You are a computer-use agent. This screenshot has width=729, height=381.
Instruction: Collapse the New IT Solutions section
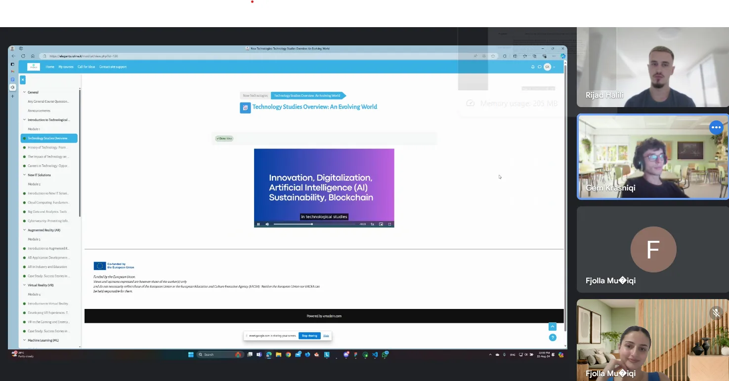(x=24, y=175)
